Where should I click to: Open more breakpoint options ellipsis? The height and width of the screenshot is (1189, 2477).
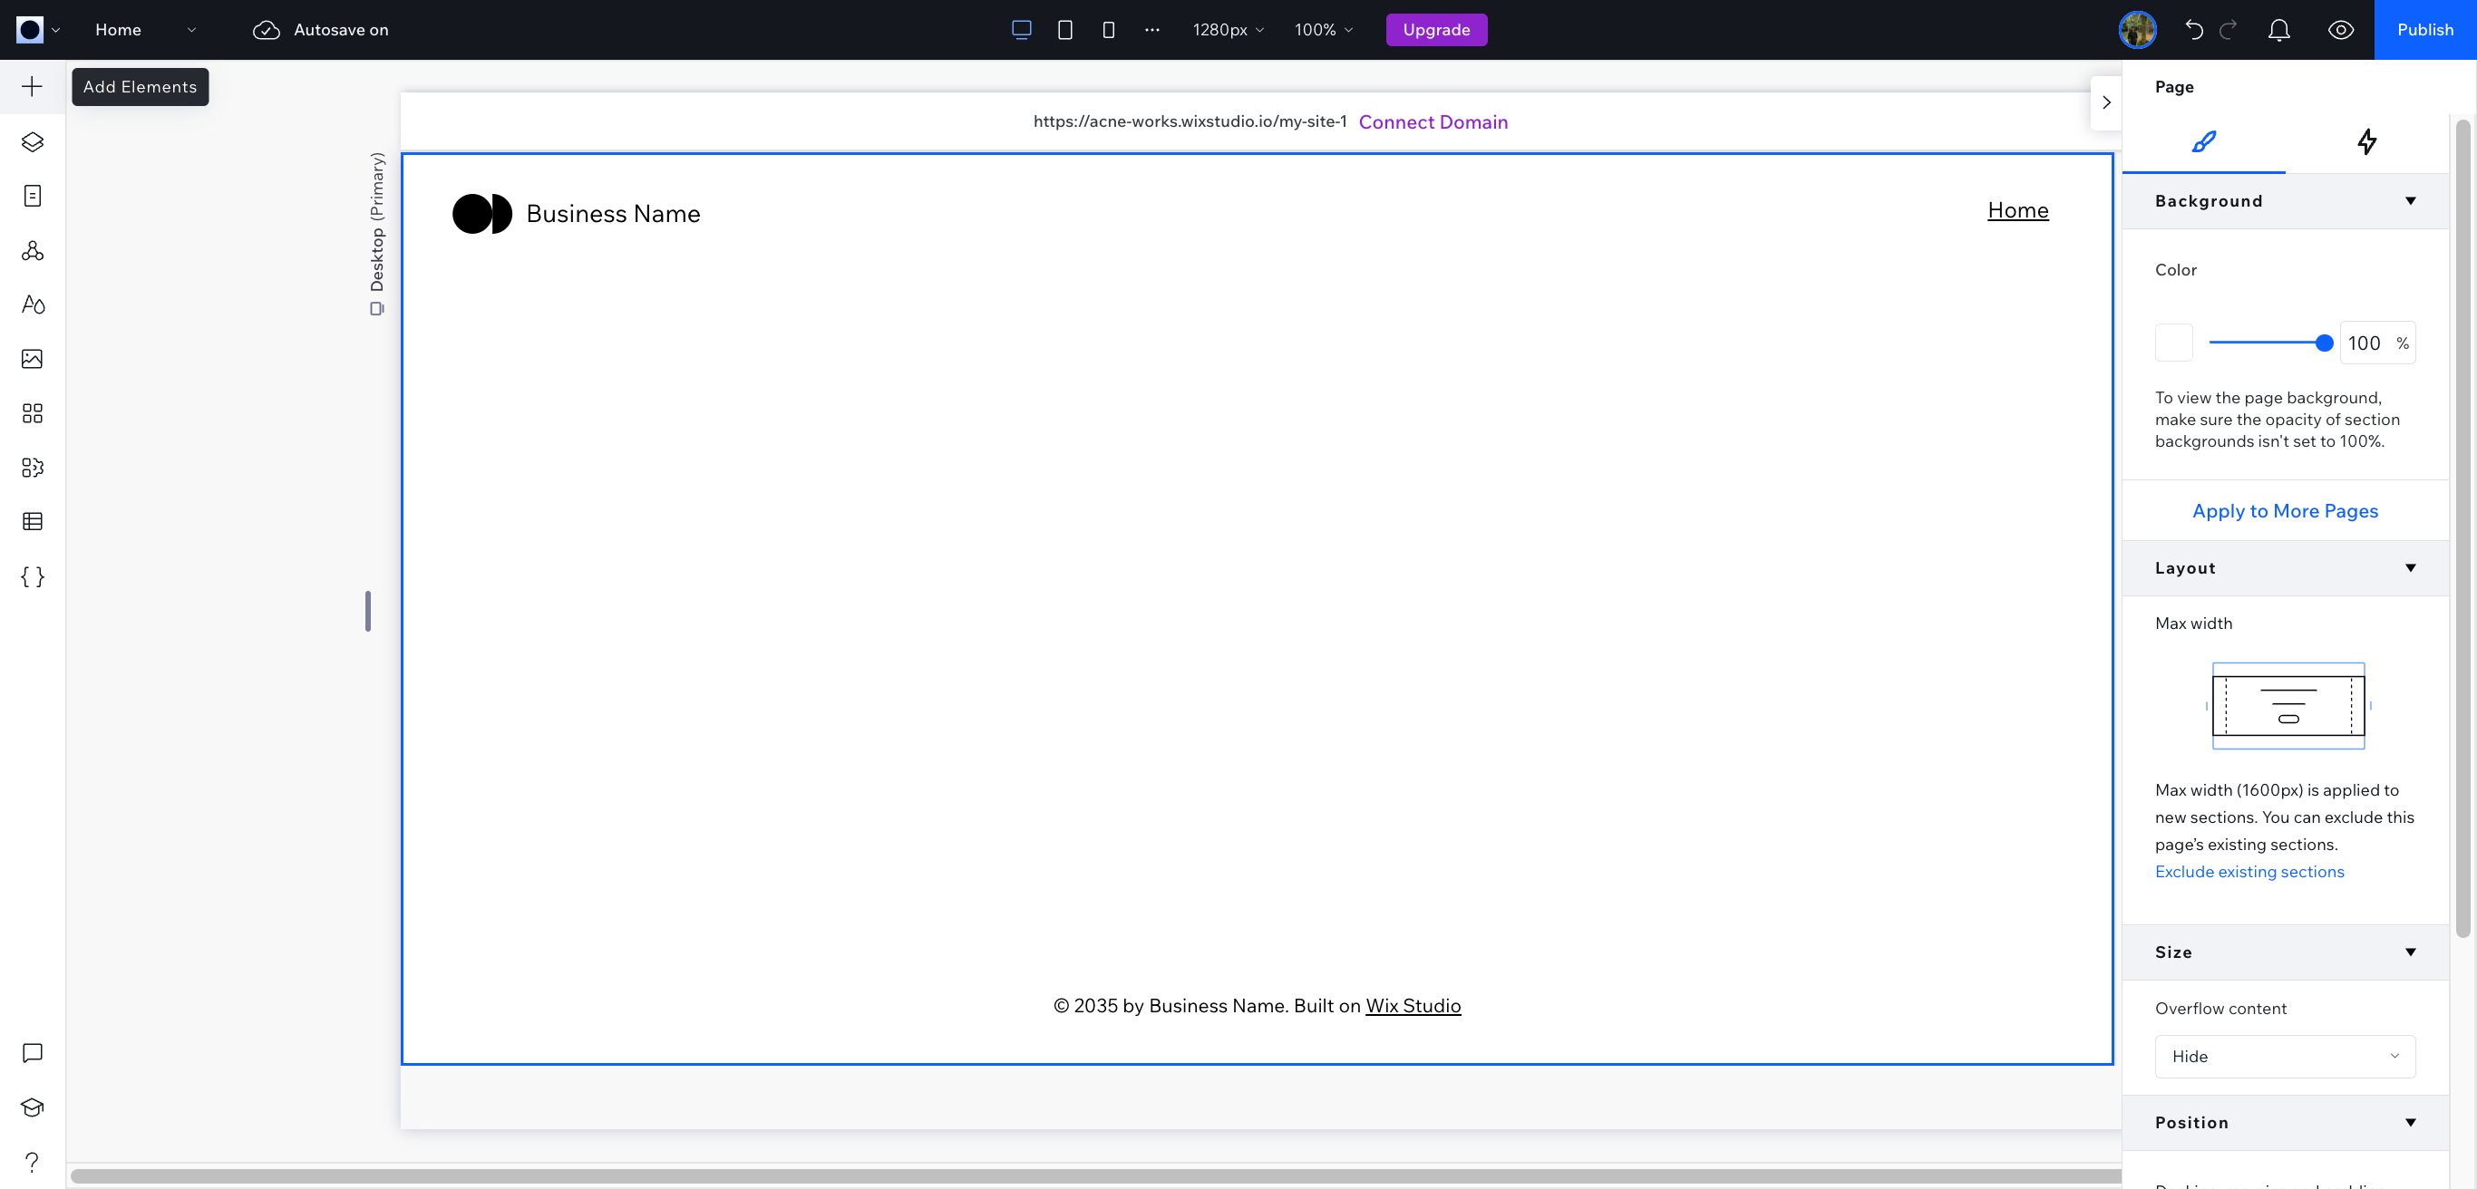[1152, 30]
